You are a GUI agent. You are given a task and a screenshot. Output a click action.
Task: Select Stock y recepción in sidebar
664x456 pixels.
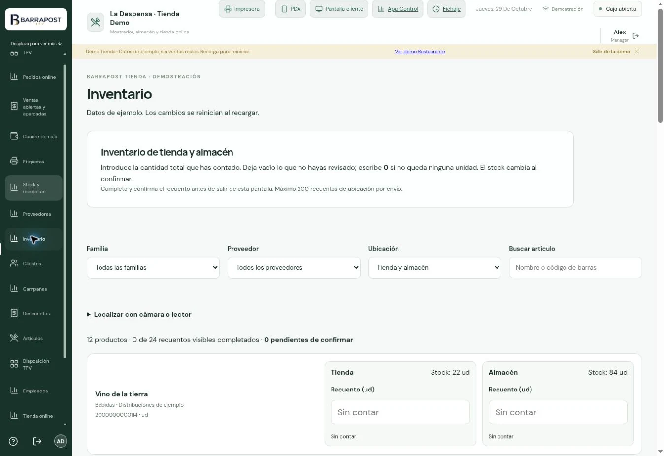click(33, 188)
